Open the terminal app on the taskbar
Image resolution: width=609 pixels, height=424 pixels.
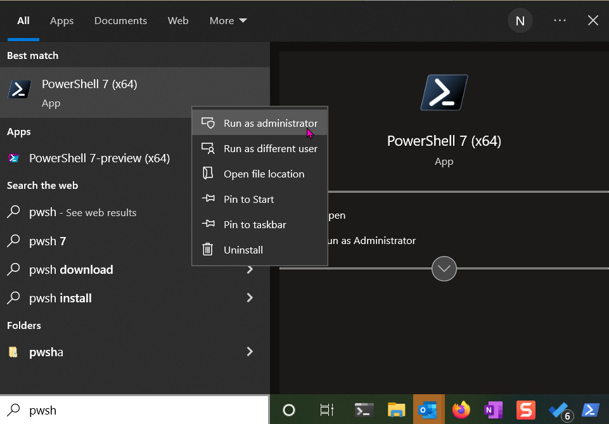click(364, 410)
